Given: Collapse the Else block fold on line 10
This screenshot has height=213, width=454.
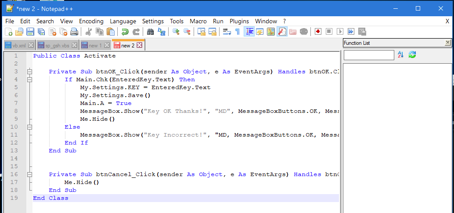Looking at the screenshot, I should (x=29, y=127).
